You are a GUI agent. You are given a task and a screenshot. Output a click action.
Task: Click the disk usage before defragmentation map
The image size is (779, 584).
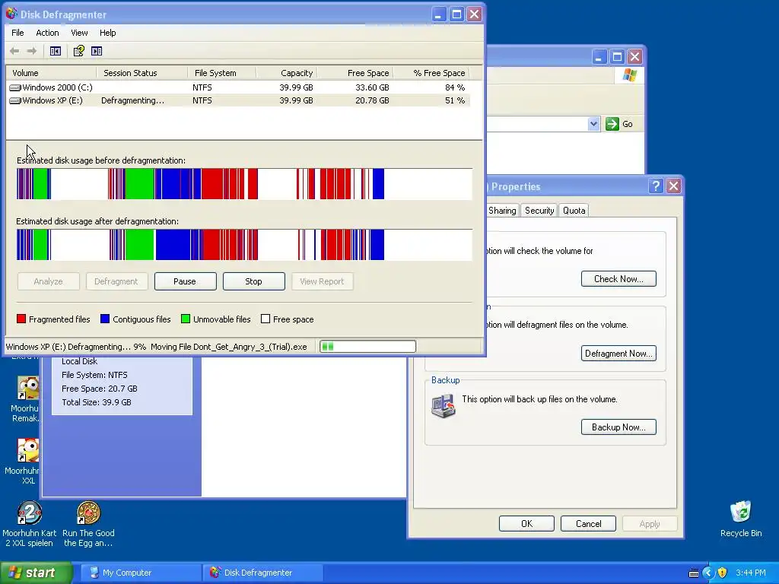click(244, 184)
